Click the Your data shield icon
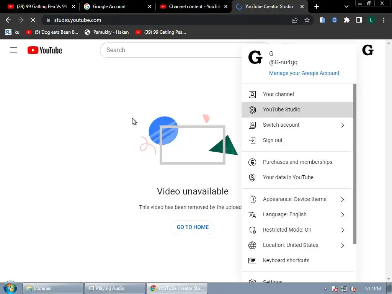 coord(252,178)
